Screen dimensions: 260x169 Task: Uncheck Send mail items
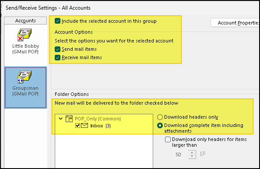point(57,49)
